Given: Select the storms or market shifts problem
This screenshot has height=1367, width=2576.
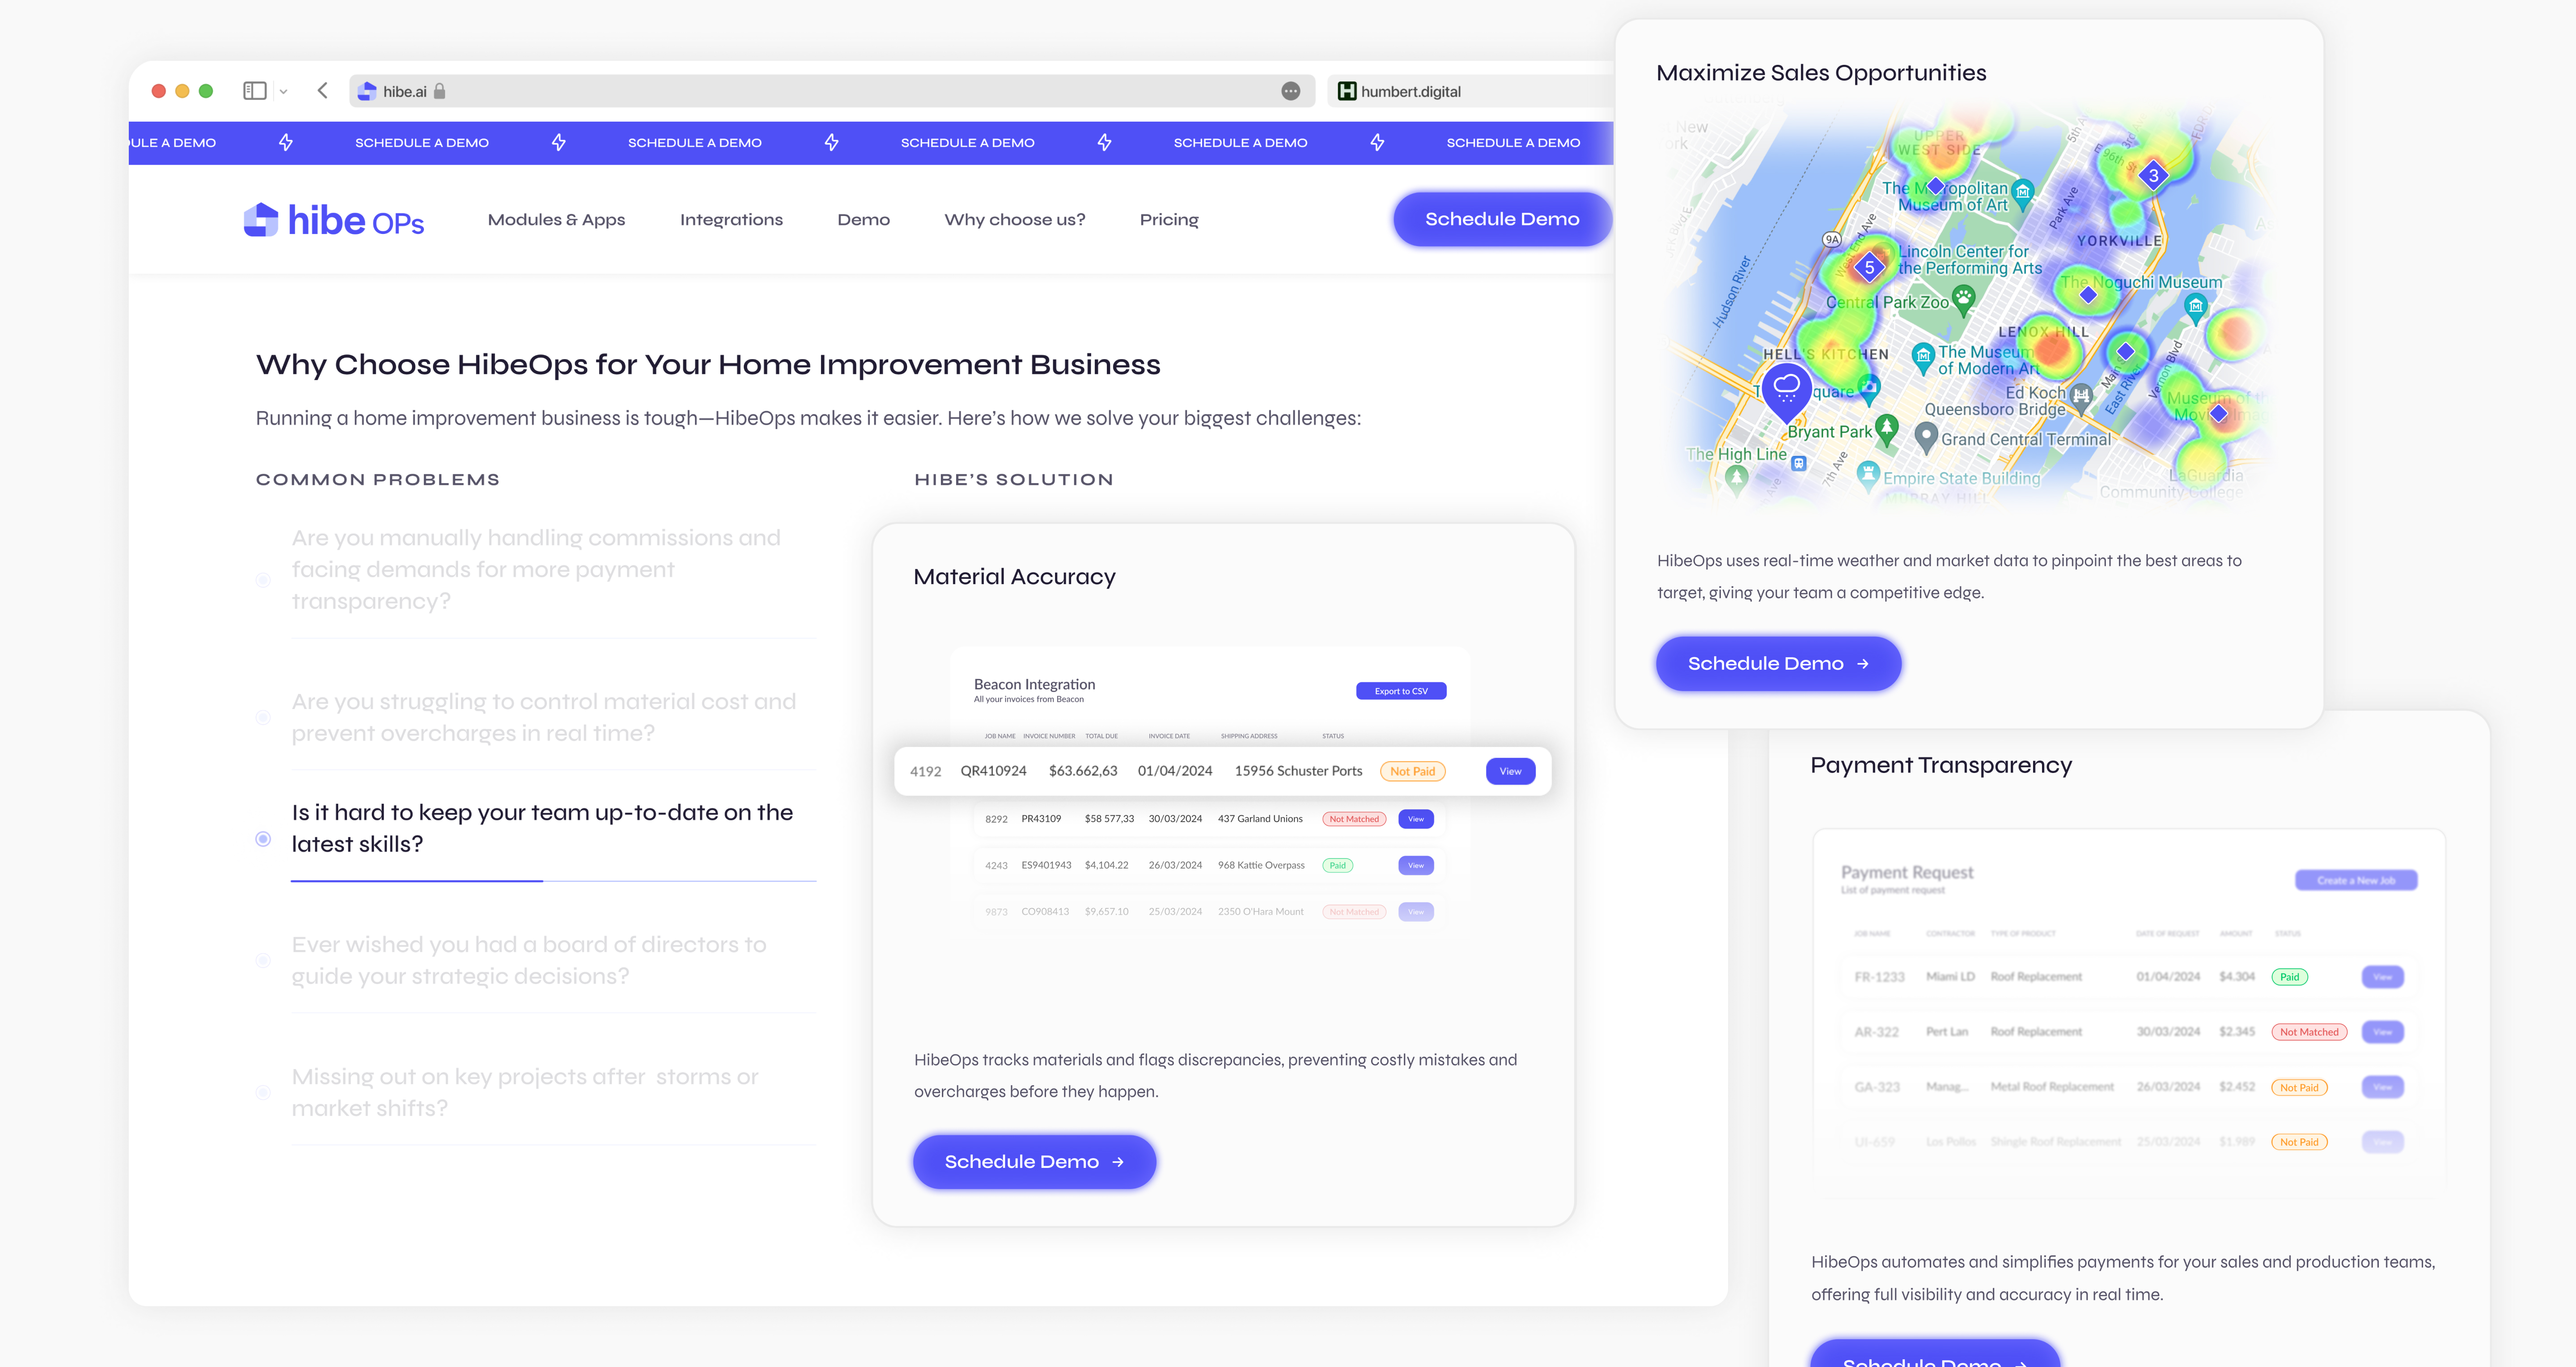Looking at the screenshot, I should pos(536,1092).
